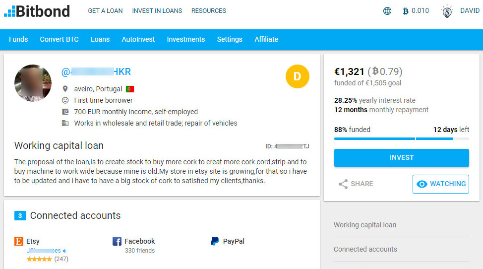Click the blue 3 connected accounts badge

(x=20, y=216)
